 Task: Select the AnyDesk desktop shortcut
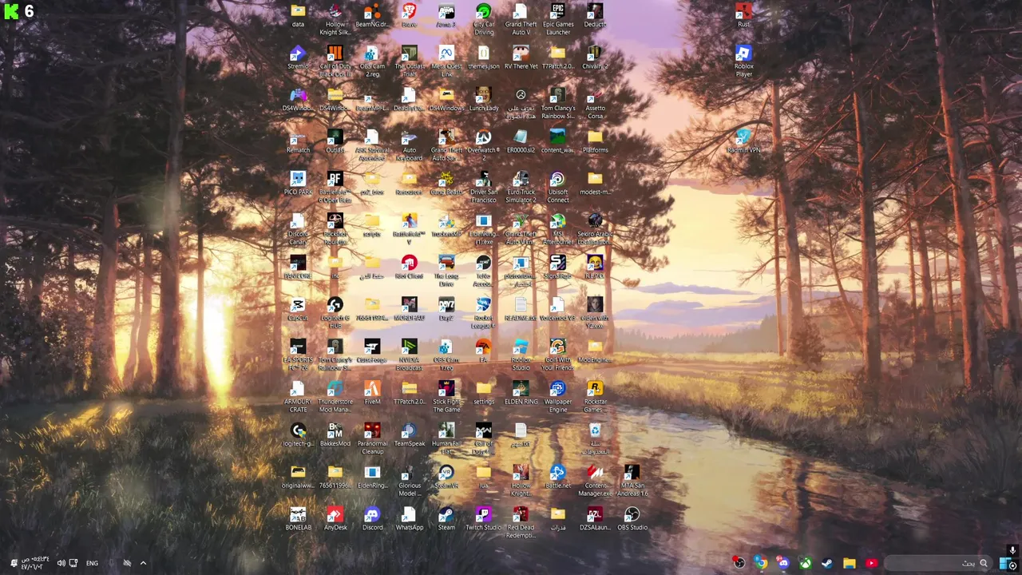pyautogui.click(x=335, y=519)
